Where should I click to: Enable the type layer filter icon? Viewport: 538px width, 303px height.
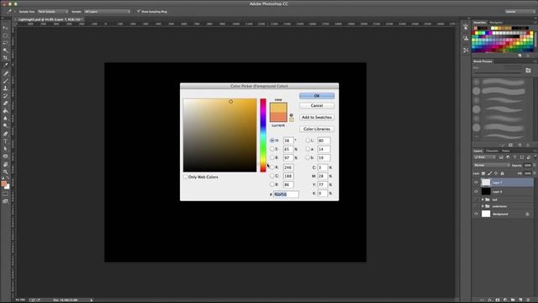[514, 157]
